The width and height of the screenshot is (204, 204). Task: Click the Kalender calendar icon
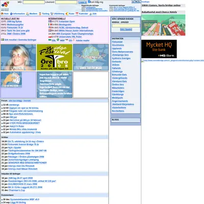[77, 14]
